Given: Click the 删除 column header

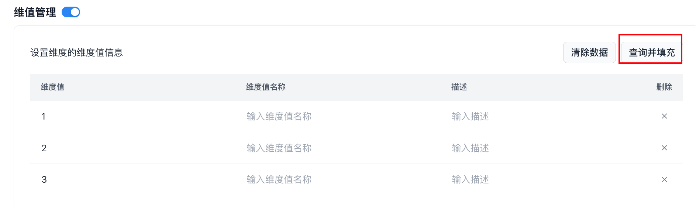Looking at the screenshot, I should [664, 87].
